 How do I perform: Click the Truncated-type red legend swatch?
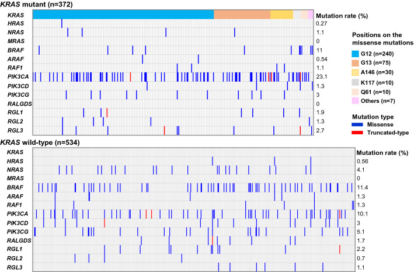point(349,132)
